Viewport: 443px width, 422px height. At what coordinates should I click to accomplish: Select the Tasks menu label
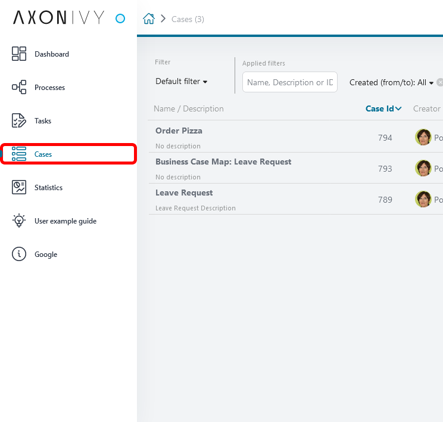43,121
